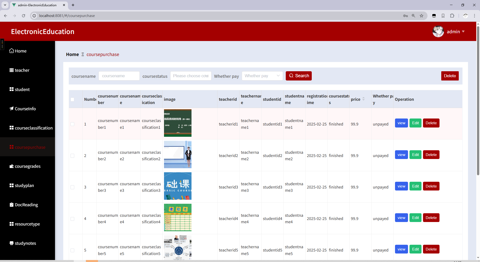Click the studentid4 cell
This screenshot has width=480, height=262.
click(272, 218)
